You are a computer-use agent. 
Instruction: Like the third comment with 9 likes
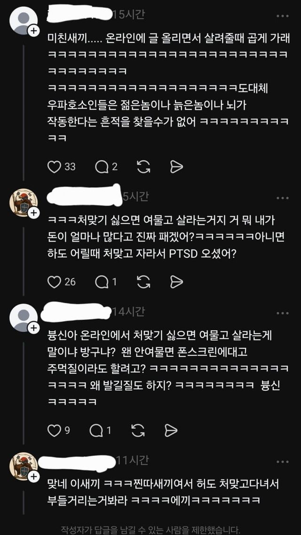pos(54,431)
